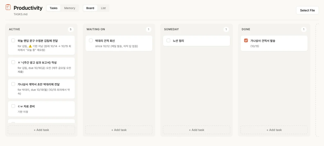Image resolution: width=324 pixels, height=146 pixels.
Task: Click the Active column count badge 5
Action: [x=71, y=29]
